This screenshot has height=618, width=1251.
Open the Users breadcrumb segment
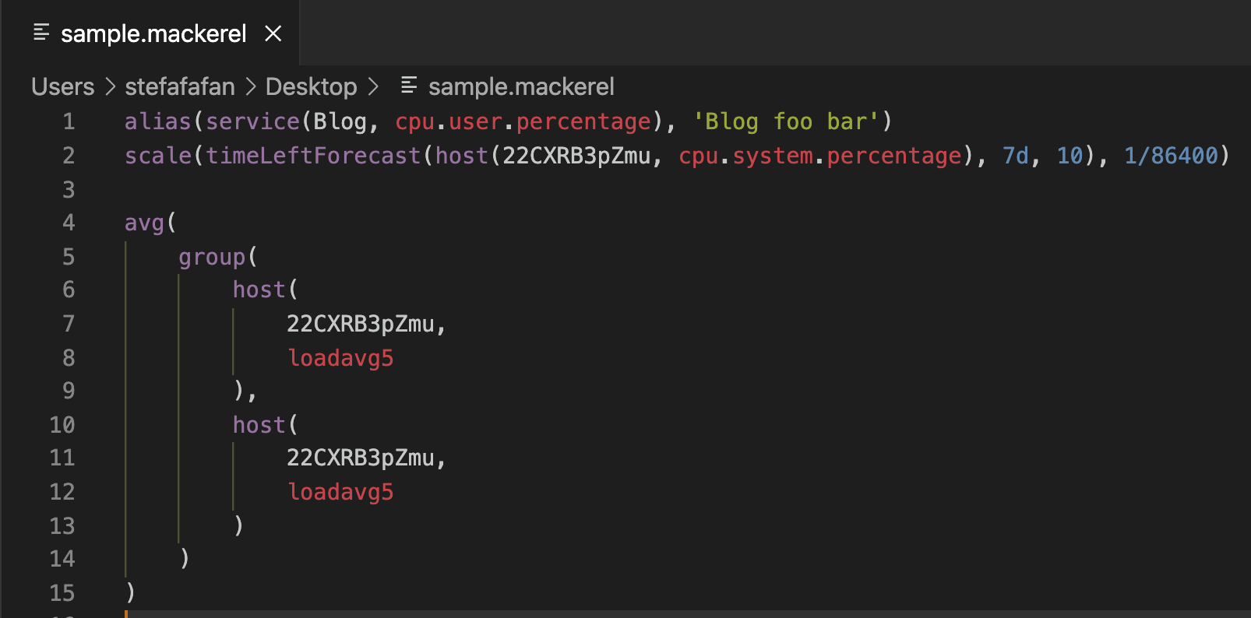(x=62, y=86)
